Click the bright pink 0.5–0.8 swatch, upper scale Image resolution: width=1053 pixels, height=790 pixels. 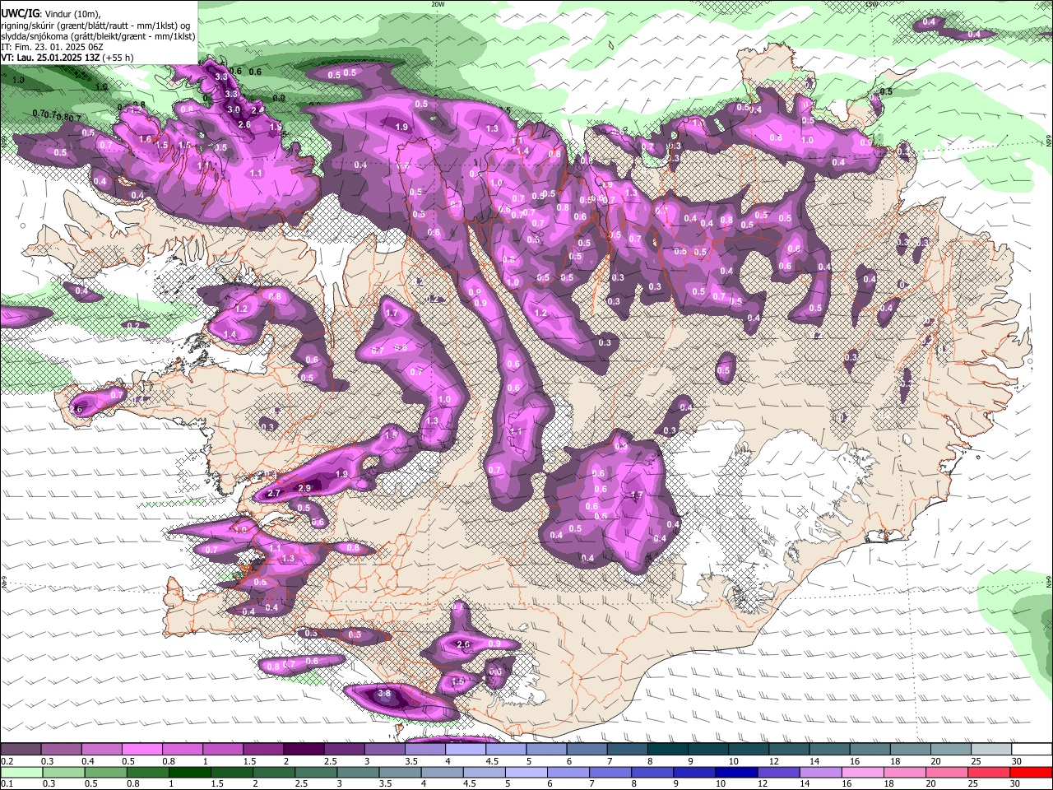tap(141, 750)
